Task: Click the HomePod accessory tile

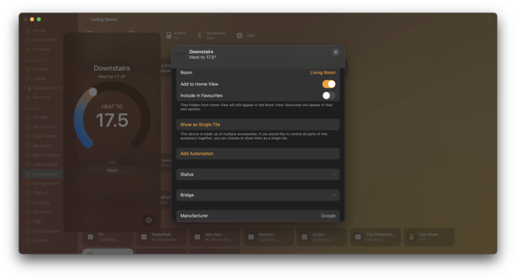Action: (161, 237)
